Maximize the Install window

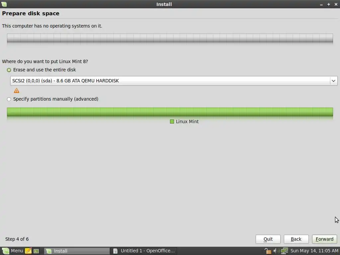tap(329, 4)
